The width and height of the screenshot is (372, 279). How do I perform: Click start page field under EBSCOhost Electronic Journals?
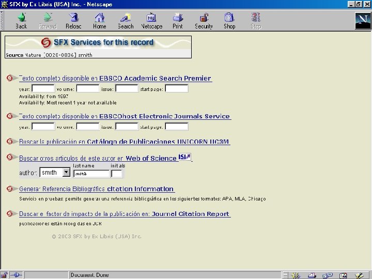177,127
